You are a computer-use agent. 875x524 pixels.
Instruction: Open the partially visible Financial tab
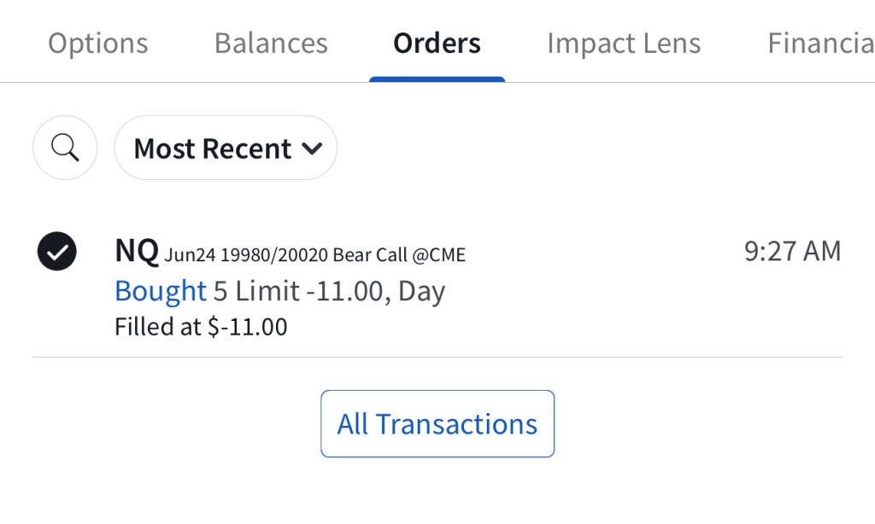pyautogui.click(x=820, y=44)
